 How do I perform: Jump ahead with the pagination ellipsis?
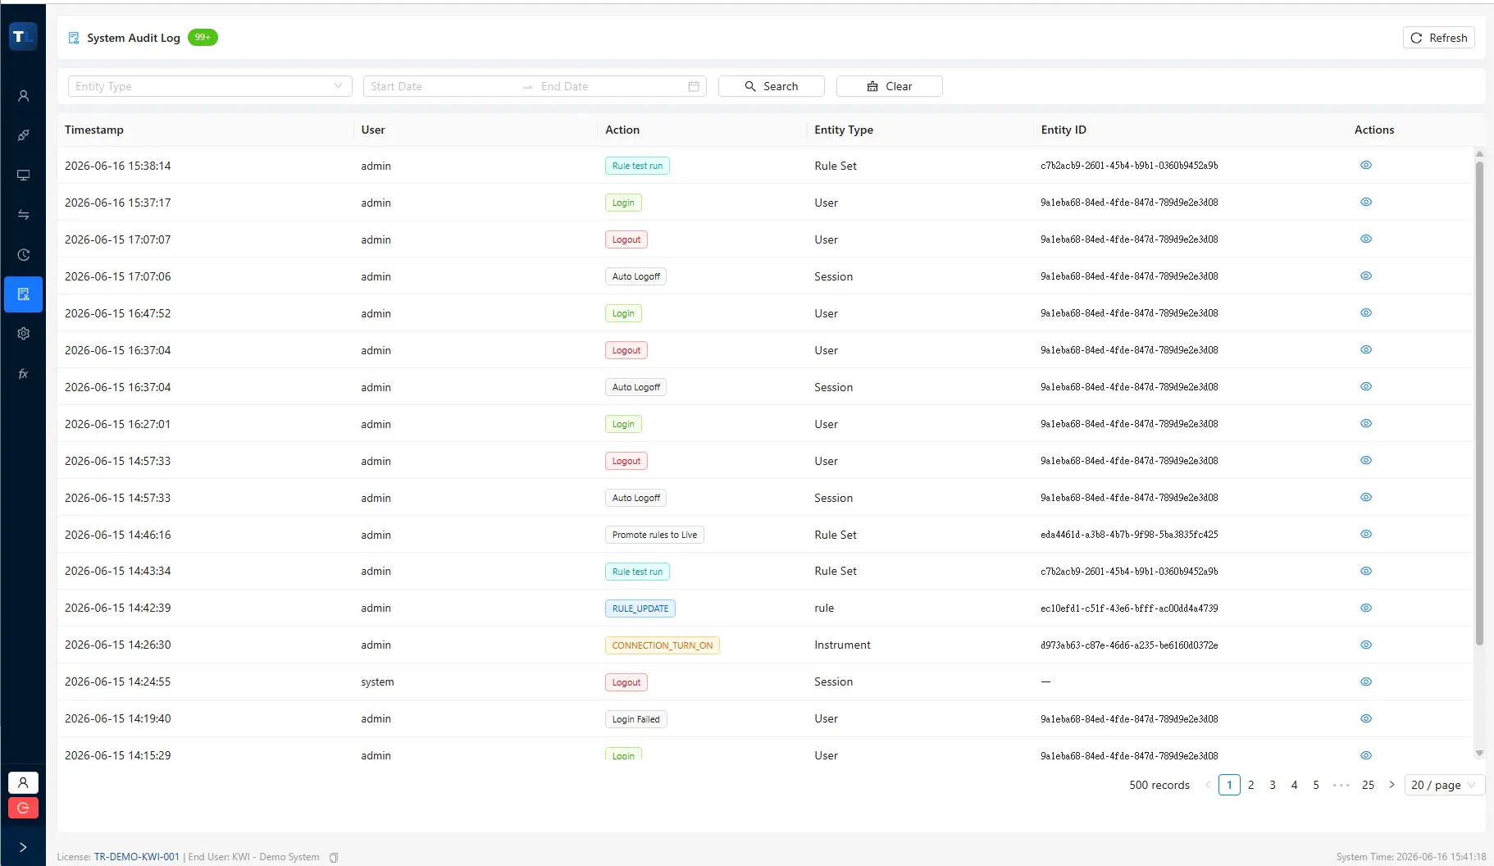pos(1341,785)
